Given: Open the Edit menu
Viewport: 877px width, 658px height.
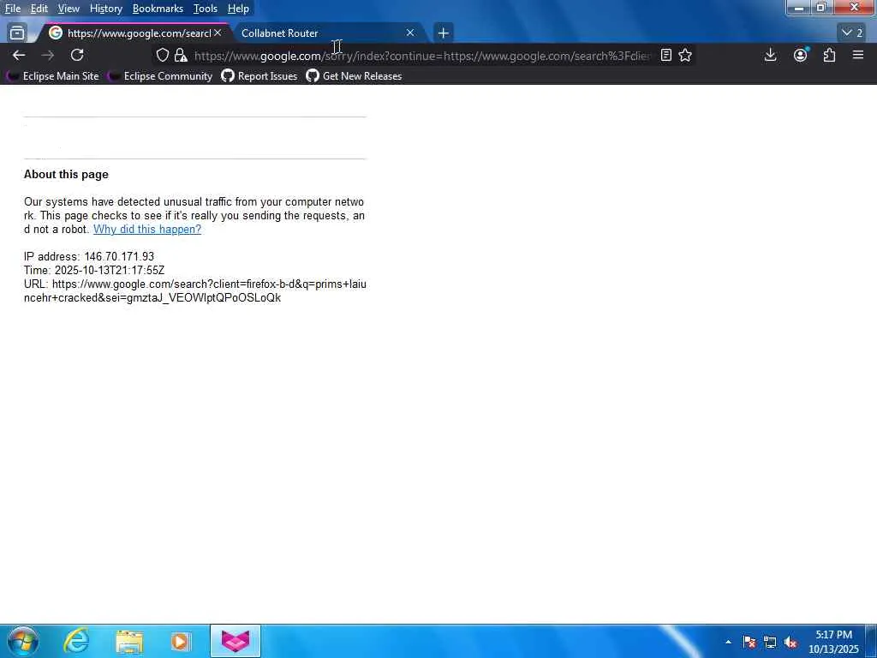Looking at the screenshot, I should 39,9.
